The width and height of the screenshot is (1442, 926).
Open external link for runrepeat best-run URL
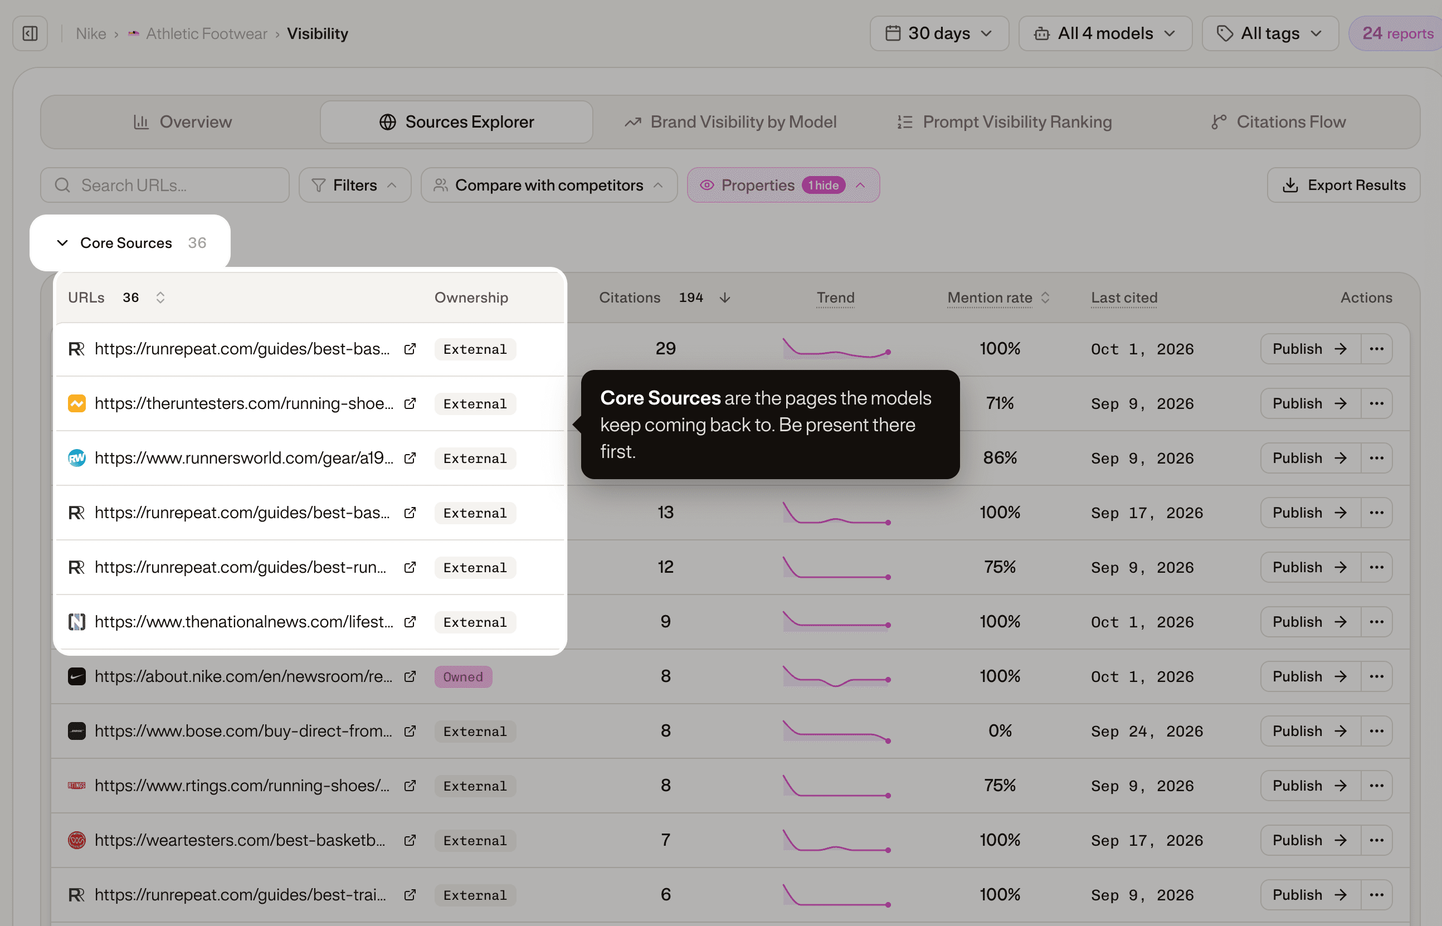pos(410,568)
